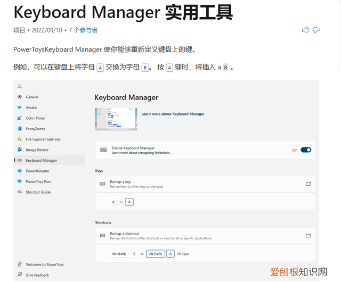Click the All Apps label
Image resolution: width=341 pixels, height=282 pixels.
(x=183, y=254)
